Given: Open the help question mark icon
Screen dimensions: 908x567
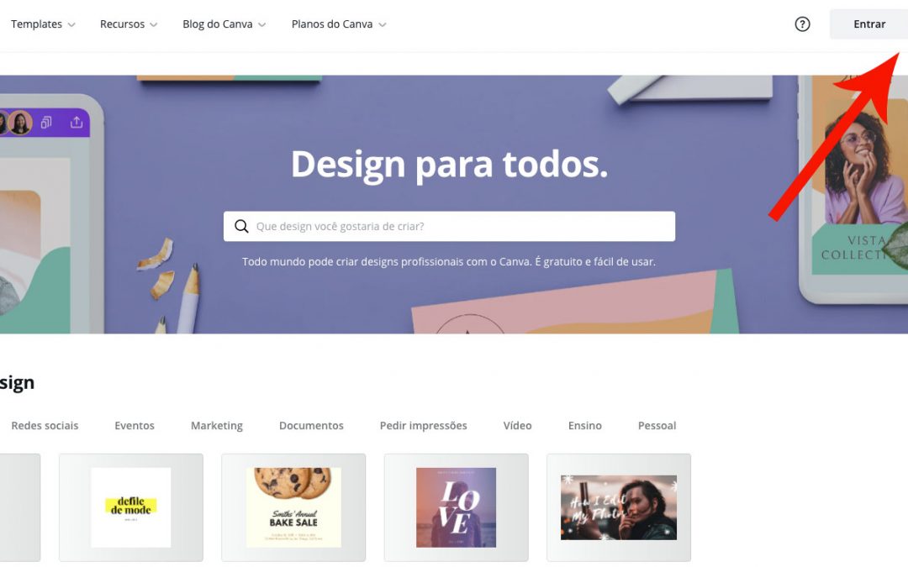Looking at the screenshot, I should click(x=802, y=24).
